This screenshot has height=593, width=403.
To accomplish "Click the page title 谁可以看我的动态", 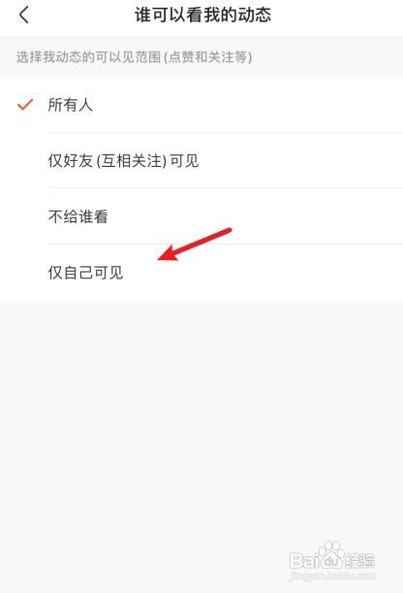I will pyautogui.click(x=203, y=16).
